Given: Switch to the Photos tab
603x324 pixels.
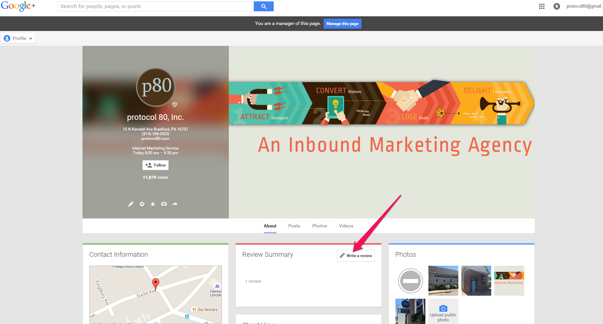Looking at the screenshot, I should [319, 226].
